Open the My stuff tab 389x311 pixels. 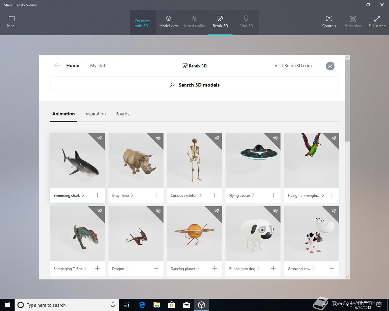(98, 66)
